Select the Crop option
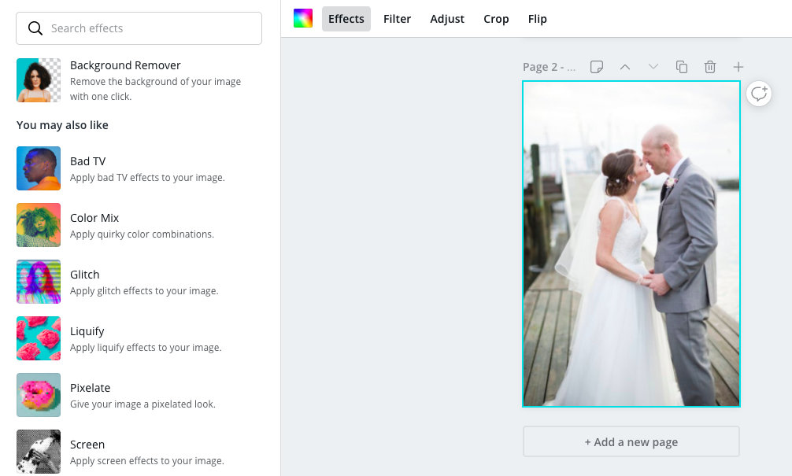Screen dimensions: 792x476 [x=496, y=19]
